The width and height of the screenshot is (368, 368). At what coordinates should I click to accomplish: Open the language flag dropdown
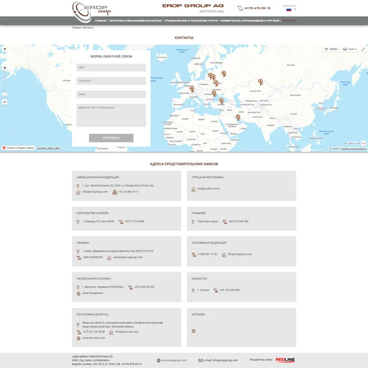tap(291, 9)
